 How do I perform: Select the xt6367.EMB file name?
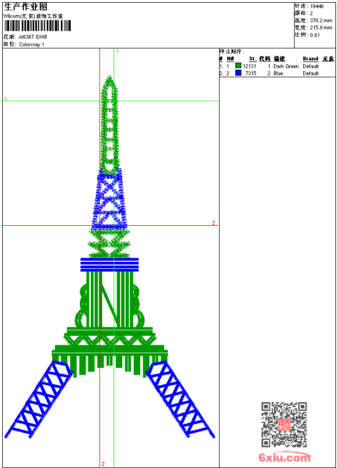point(33,36)
